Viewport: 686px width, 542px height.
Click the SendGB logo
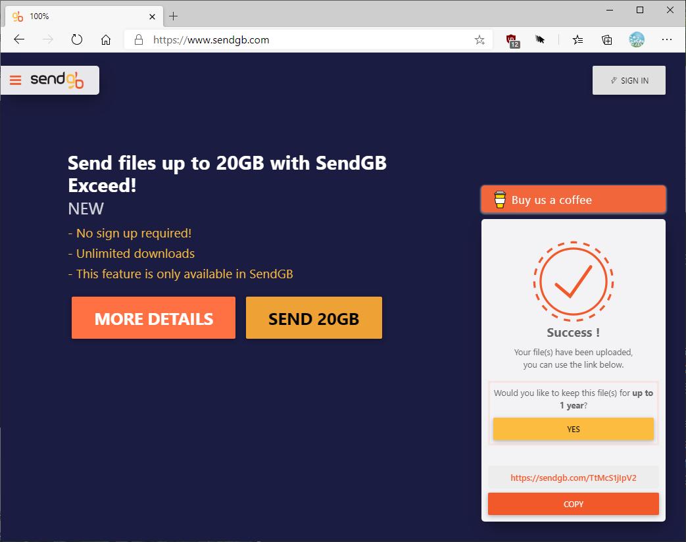tap(57, 80)
